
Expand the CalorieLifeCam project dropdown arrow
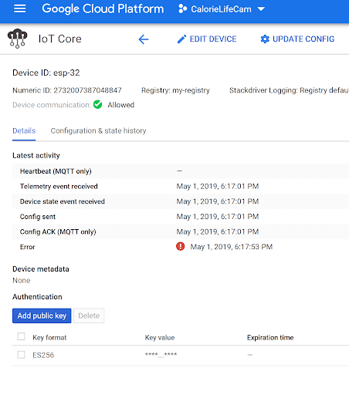click(x=261, y=9)
